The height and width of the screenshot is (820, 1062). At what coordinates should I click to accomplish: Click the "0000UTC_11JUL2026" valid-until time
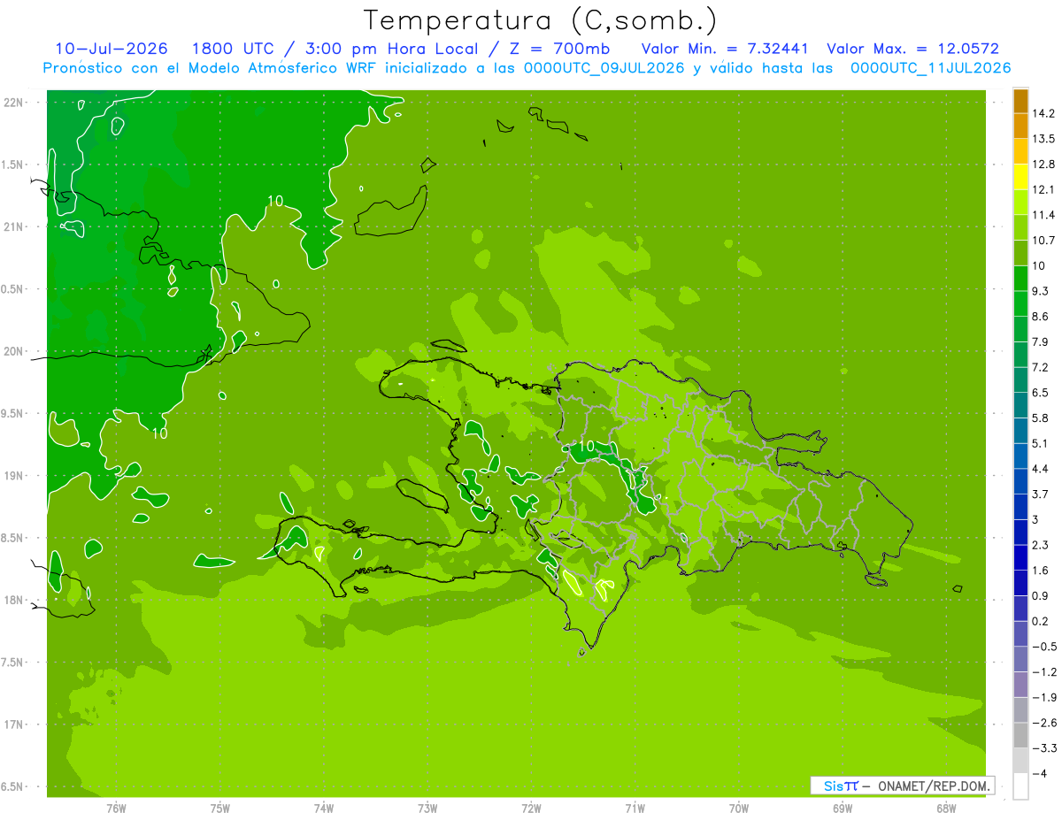coord(930,67)
